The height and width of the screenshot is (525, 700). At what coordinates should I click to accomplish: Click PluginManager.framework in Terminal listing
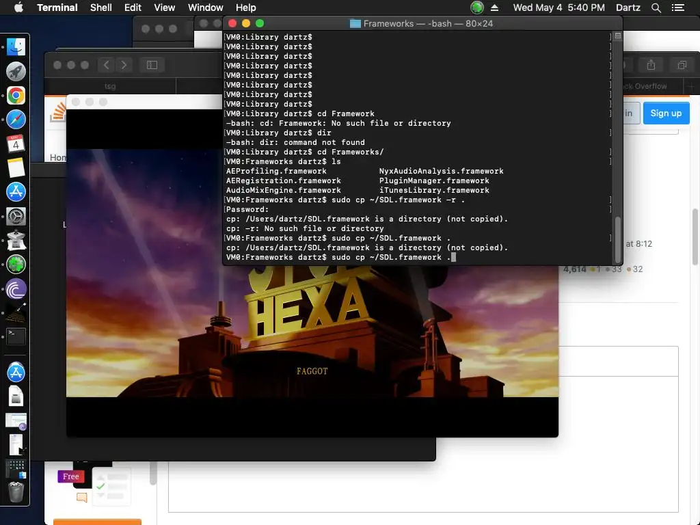[x=434, y=180]
